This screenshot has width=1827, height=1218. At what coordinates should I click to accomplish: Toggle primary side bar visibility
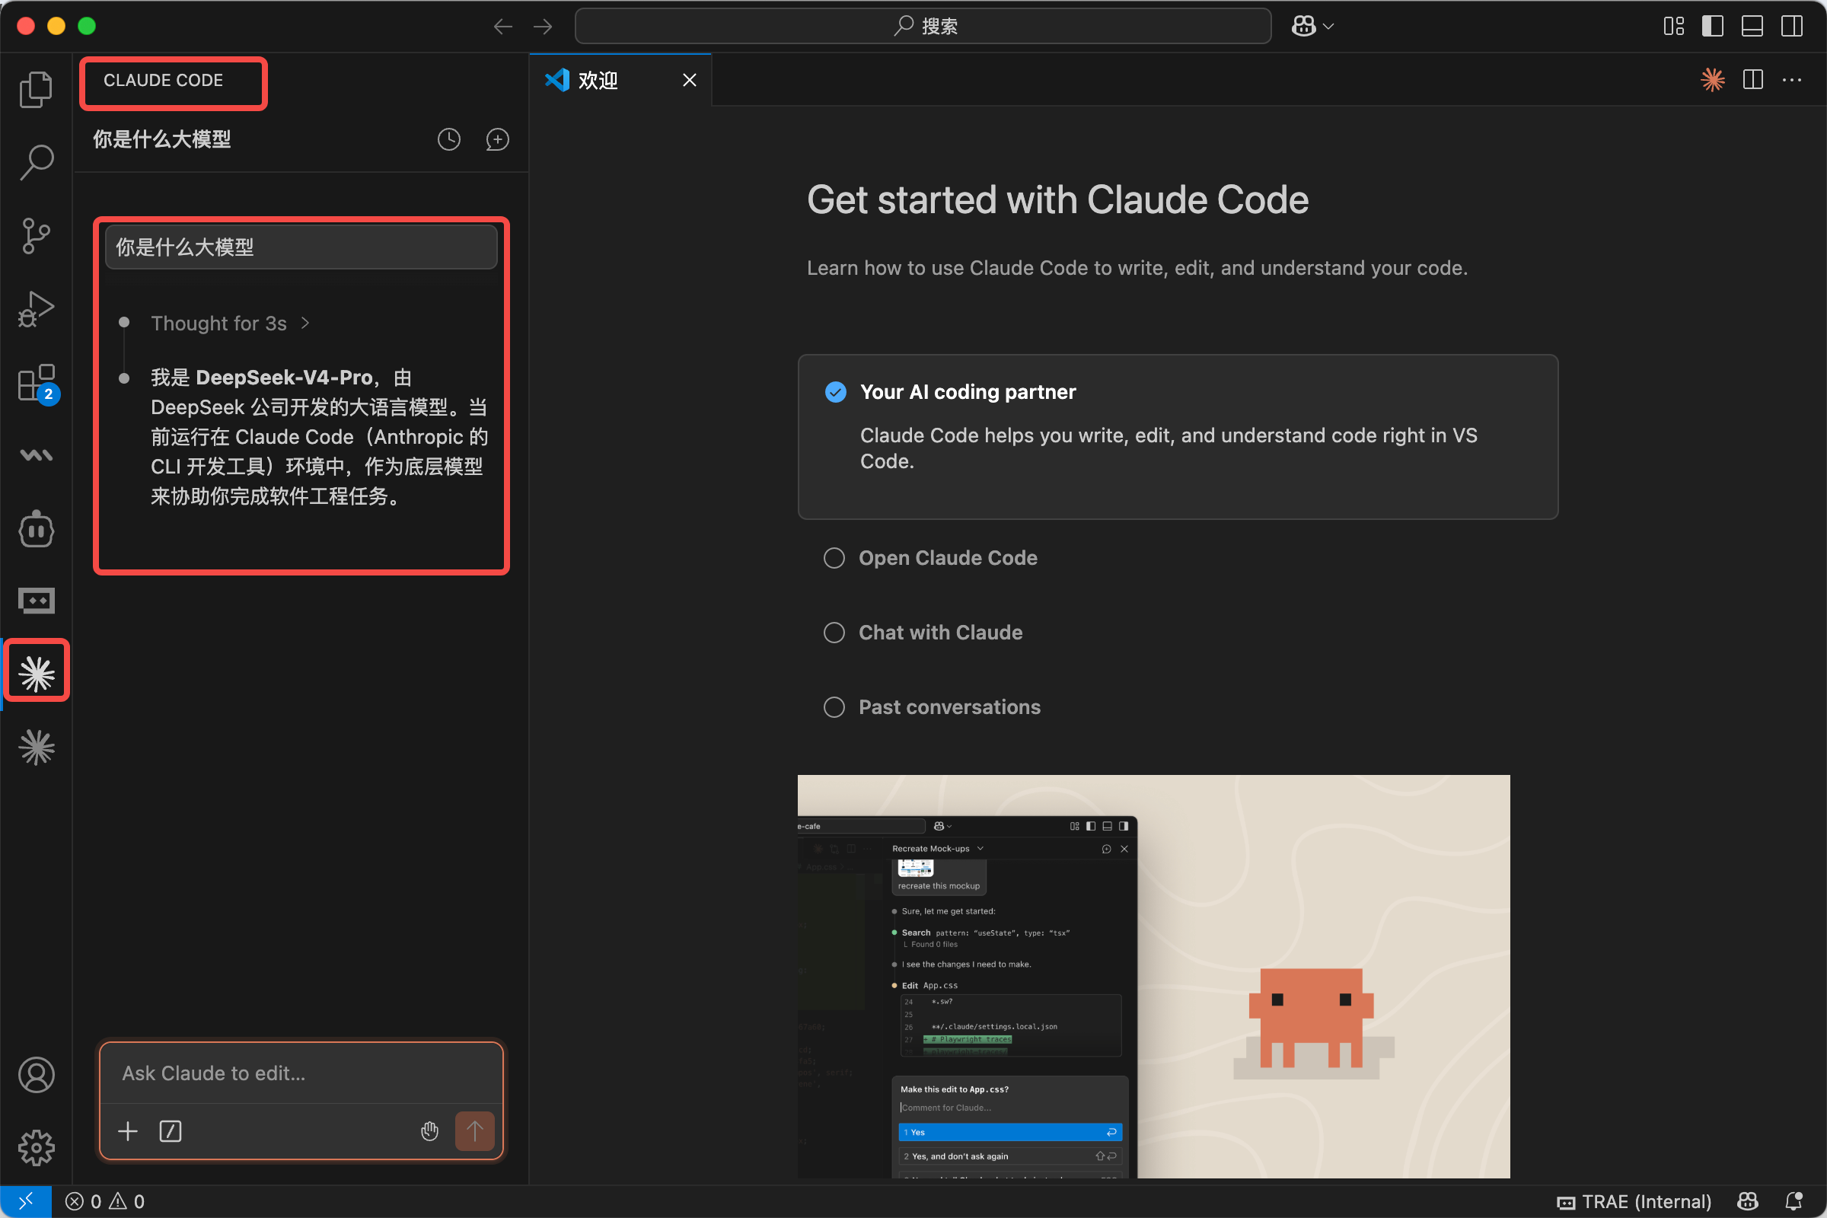tap(1713, 27)
